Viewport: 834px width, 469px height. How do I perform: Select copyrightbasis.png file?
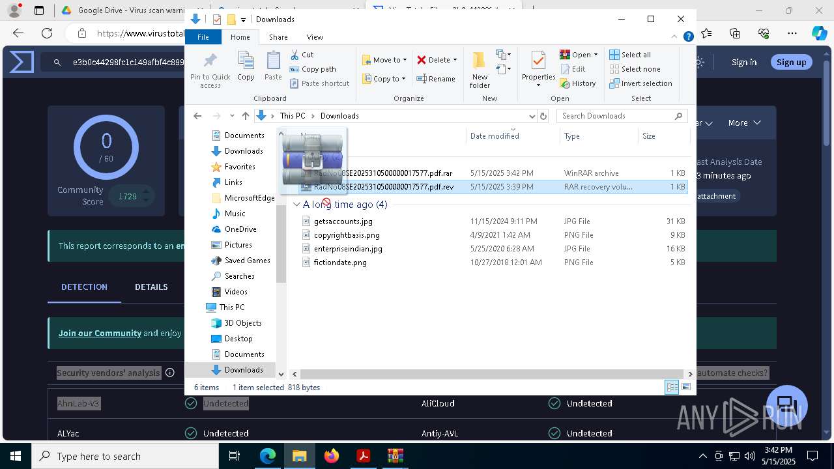pos(493,235)
